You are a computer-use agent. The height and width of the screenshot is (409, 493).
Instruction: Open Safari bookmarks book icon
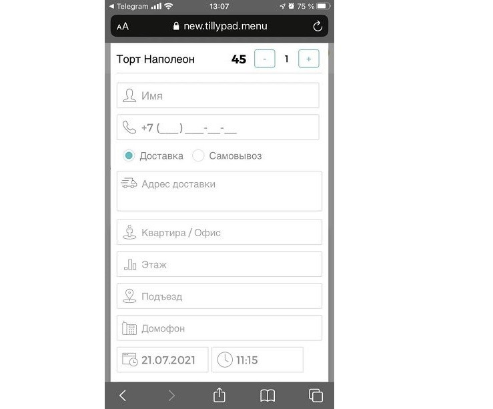(x=268, y=396)
